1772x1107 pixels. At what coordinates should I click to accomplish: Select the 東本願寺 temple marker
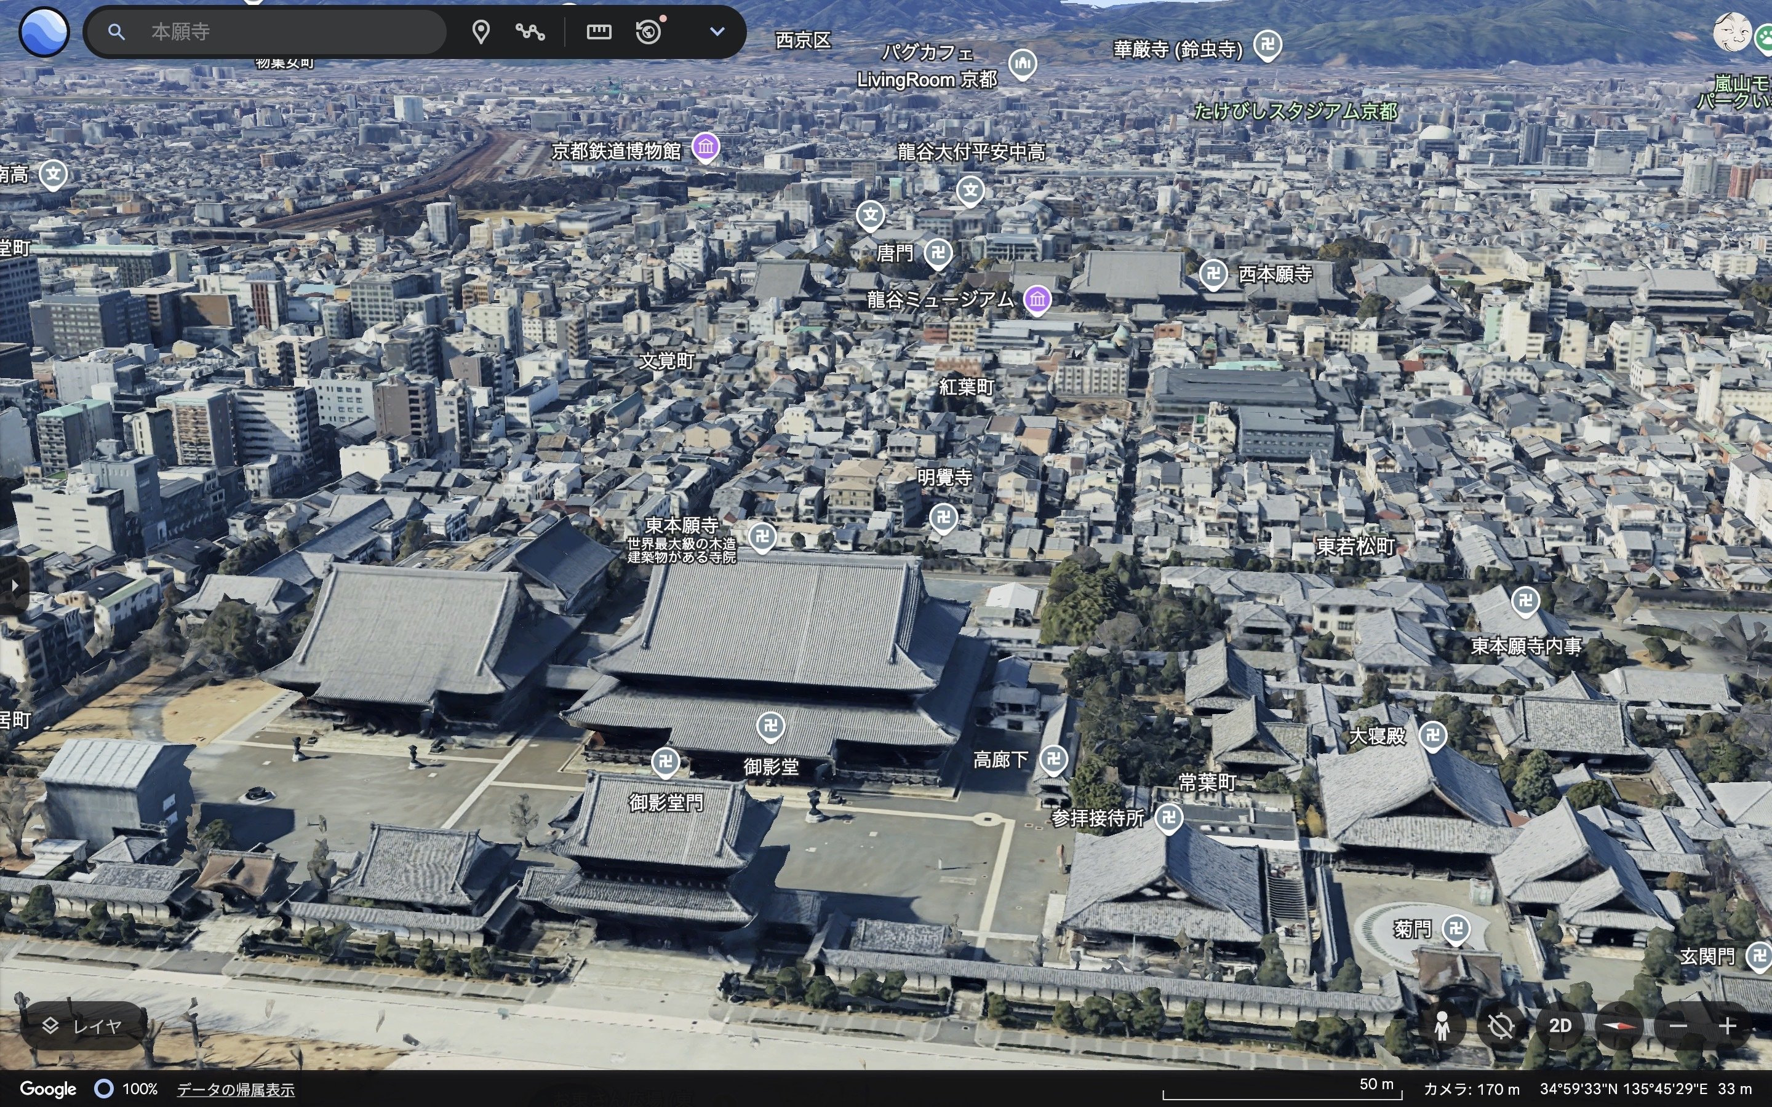pos(762,537)
